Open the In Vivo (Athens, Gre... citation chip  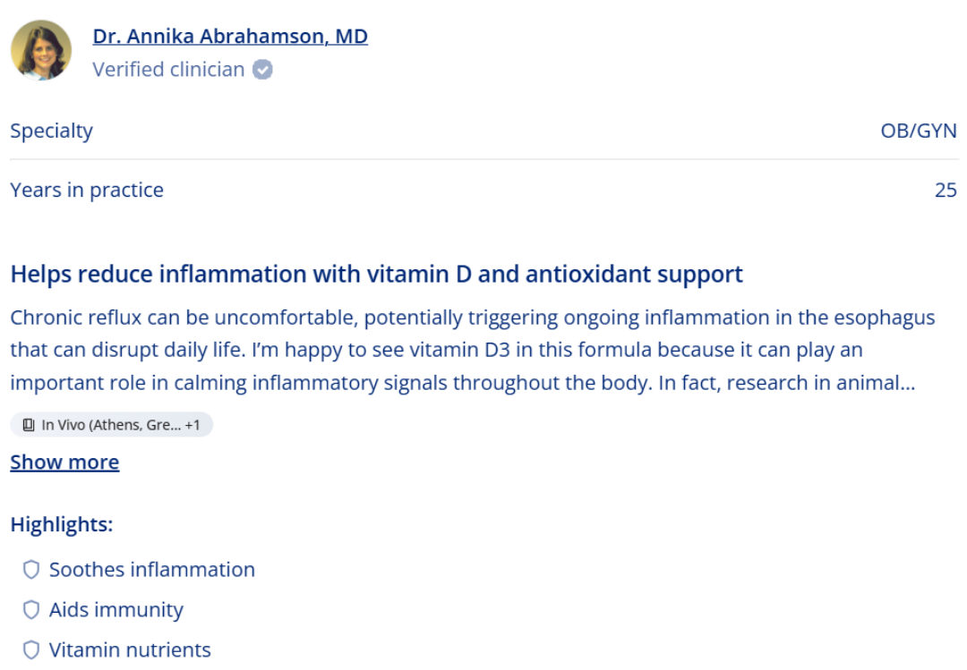112,425
